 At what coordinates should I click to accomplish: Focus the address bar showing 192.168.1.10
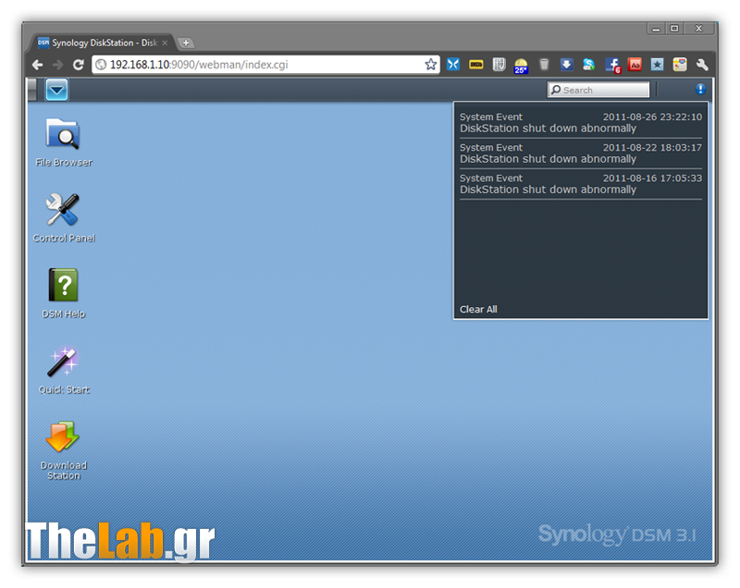(x=259, y=65)
